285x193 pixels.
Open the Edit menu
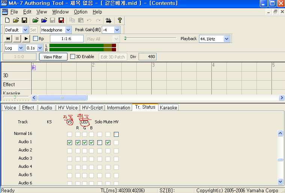(x=27, y=12)
